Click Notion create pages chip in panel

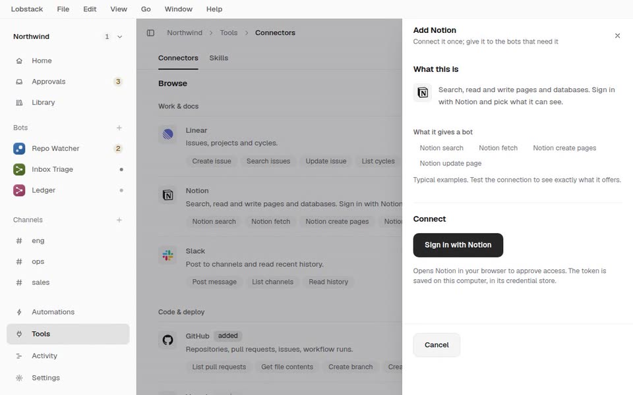[x=564, y=148]
